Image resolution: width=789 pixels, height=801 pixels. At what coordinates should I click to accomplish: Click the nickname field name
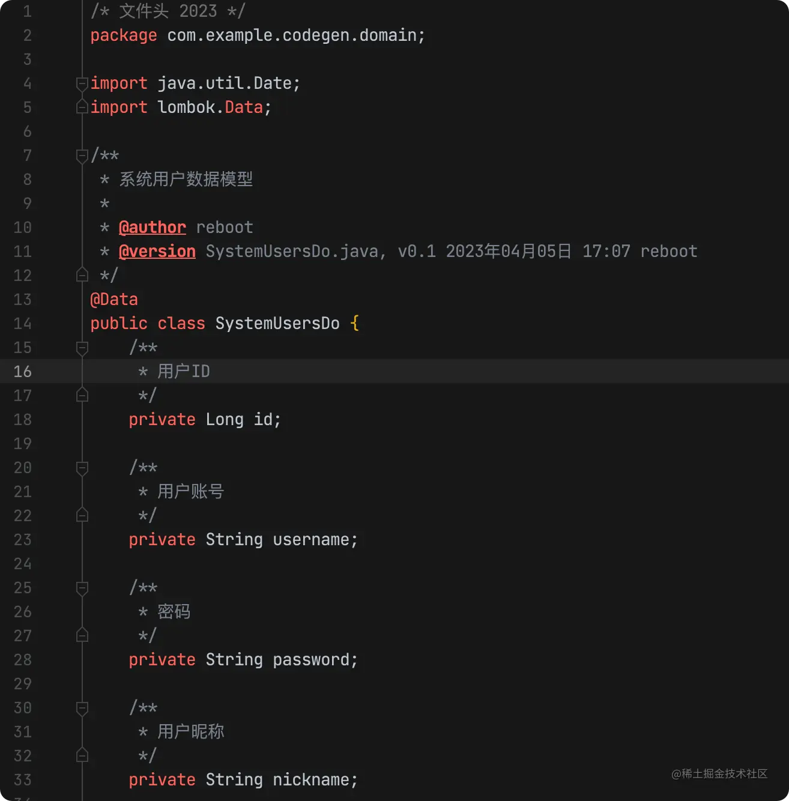tap(311, 780)
